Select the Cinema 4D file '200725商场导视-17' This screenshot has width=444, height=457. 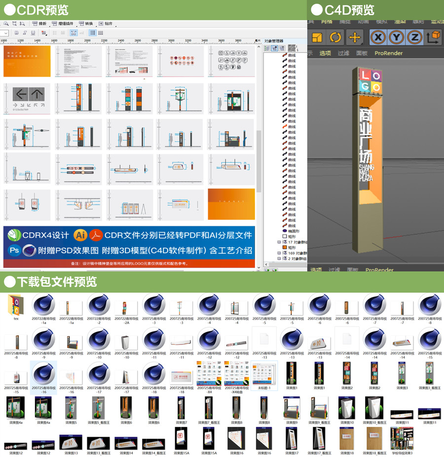coord(99,378)
